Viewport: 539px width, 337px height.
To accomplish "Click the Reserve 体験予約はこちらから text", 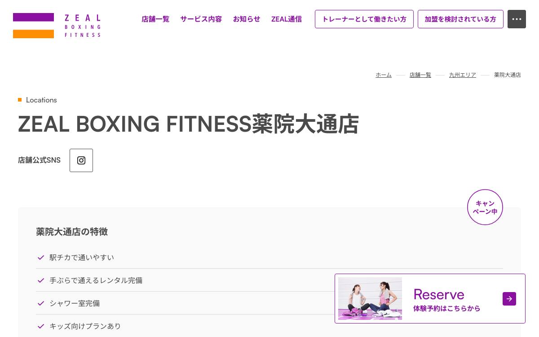I will pyautogui.click(x=446, y=300).
